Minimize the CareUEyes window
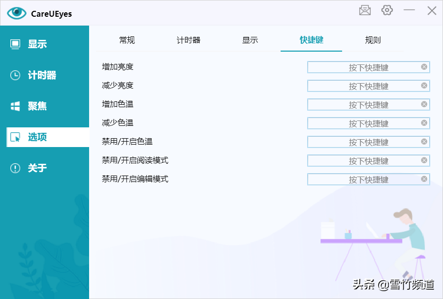This screenshot has height=299, width=443. point(410,10)
